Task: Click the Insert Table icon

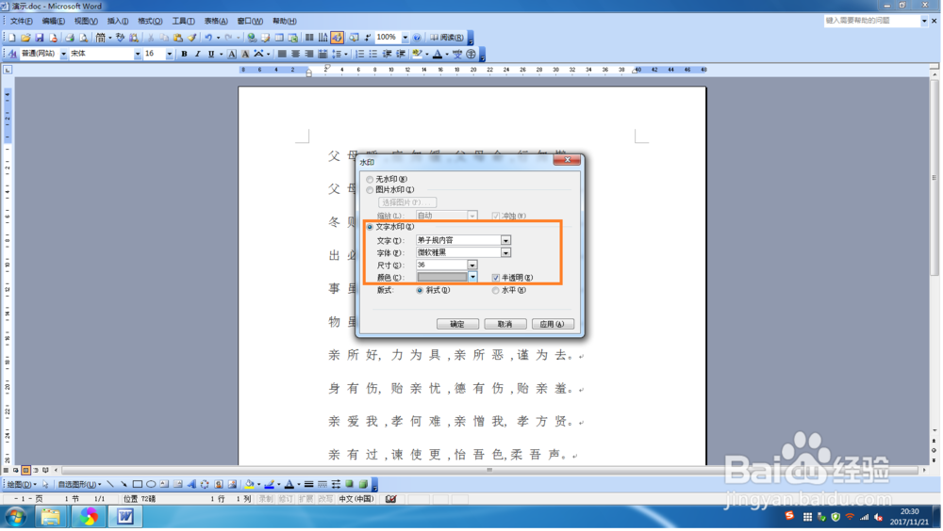Action: (x=280, y=38)
